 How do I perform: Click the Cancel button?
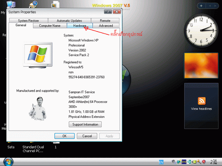pyautogui.click(x=87, y=136)
